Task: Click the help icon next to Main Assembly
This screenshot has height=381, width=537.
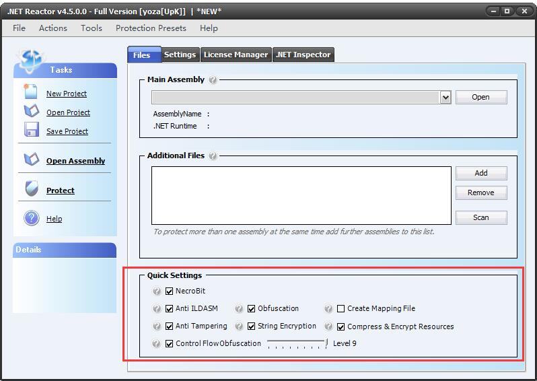Action: tap(213, 80)
